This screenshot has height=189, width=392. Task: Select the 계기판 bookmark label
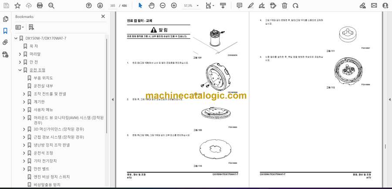(39, 102)
